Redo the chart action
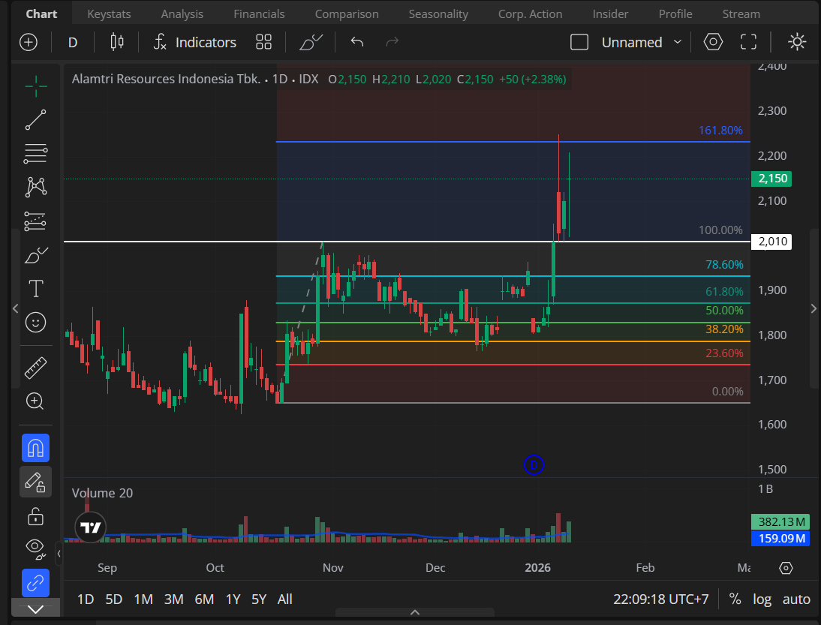Image resolution: width=821 pixels, height=625 pixels. point(392,42)
